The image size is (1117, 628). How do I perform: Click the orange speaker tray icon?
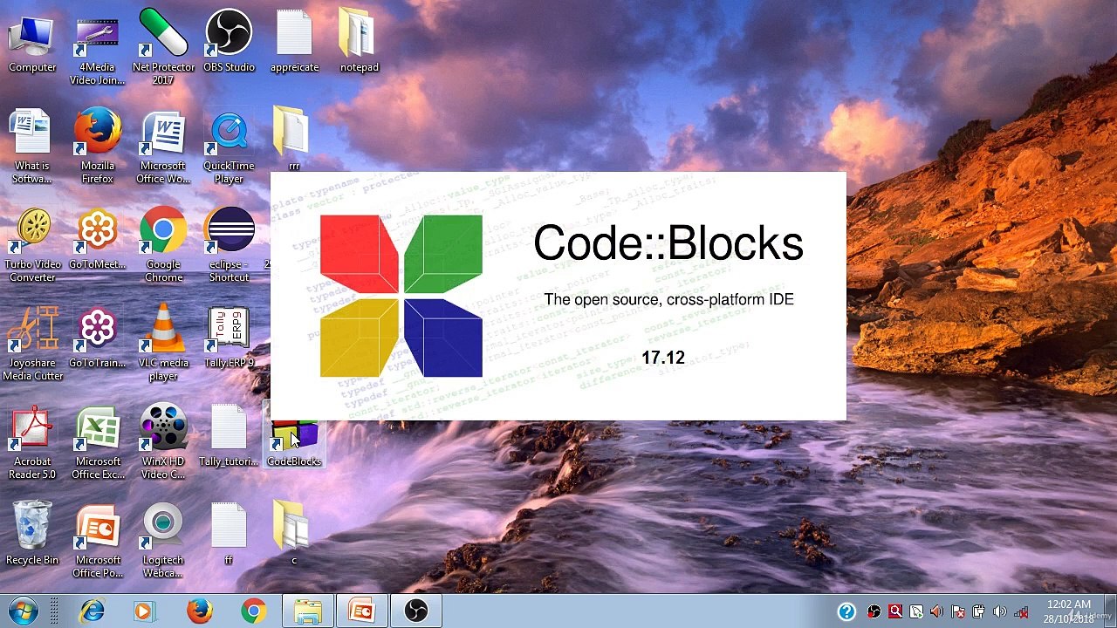click(x=937, y=611)
